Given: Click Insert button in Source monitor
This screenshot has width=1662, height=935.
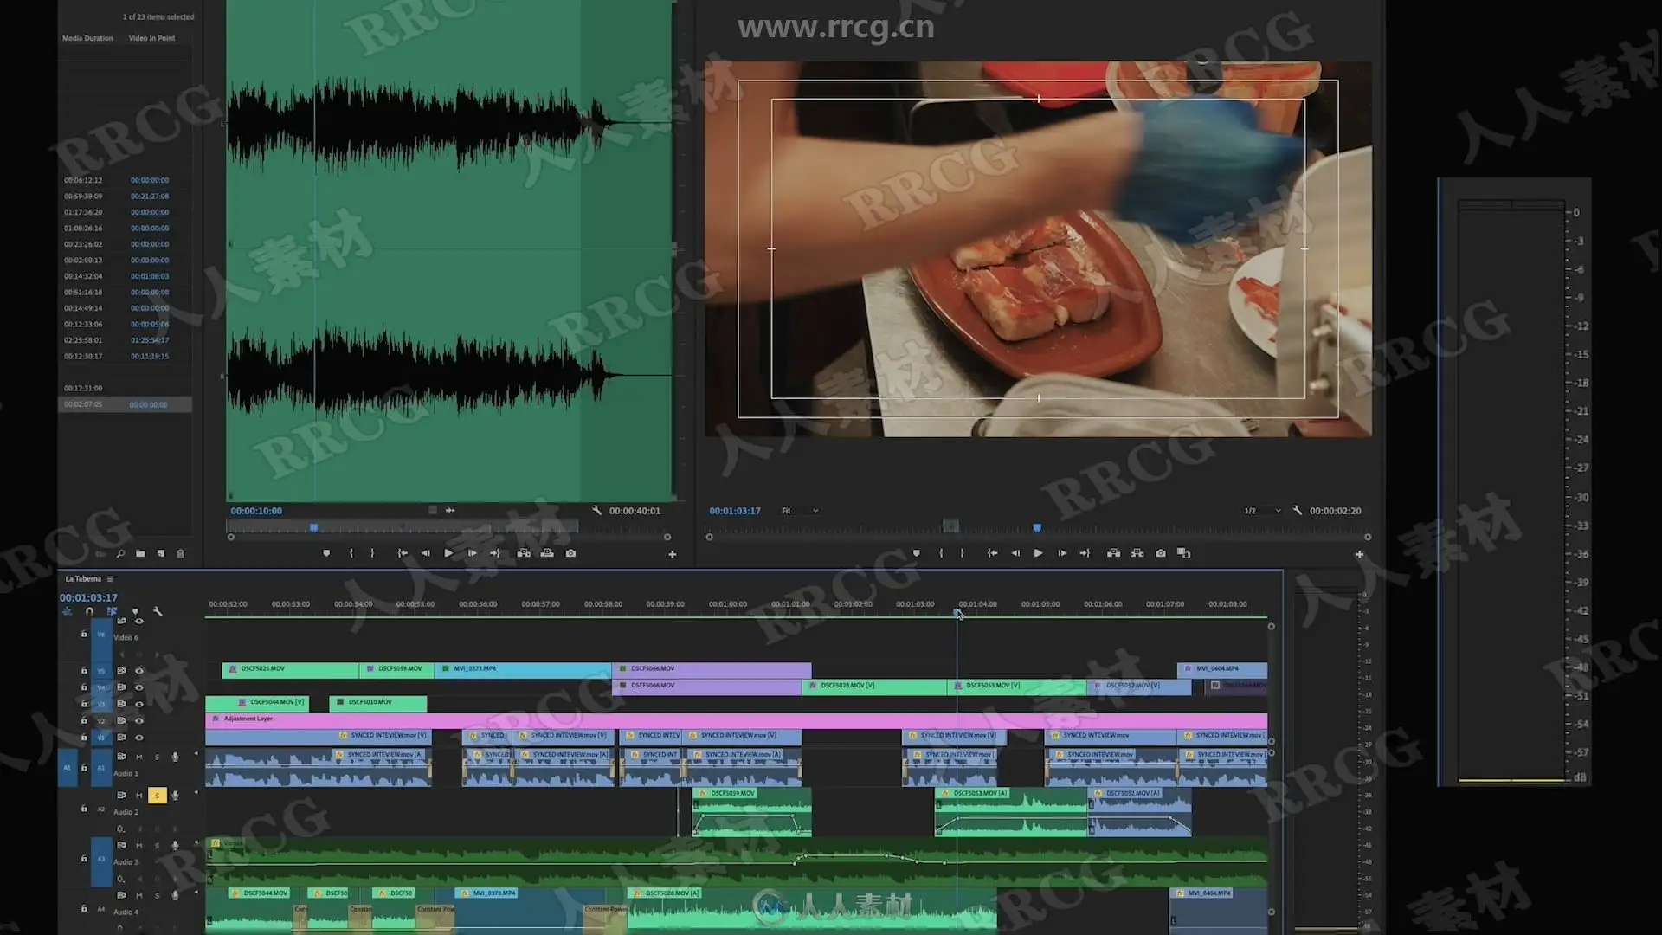Looking at the screenshot, I should 524,553.
